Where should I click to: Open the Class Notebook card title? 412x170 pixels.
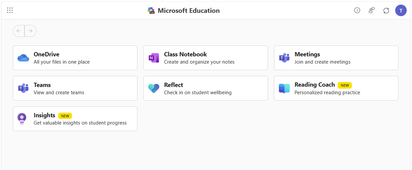click(185, 54)
